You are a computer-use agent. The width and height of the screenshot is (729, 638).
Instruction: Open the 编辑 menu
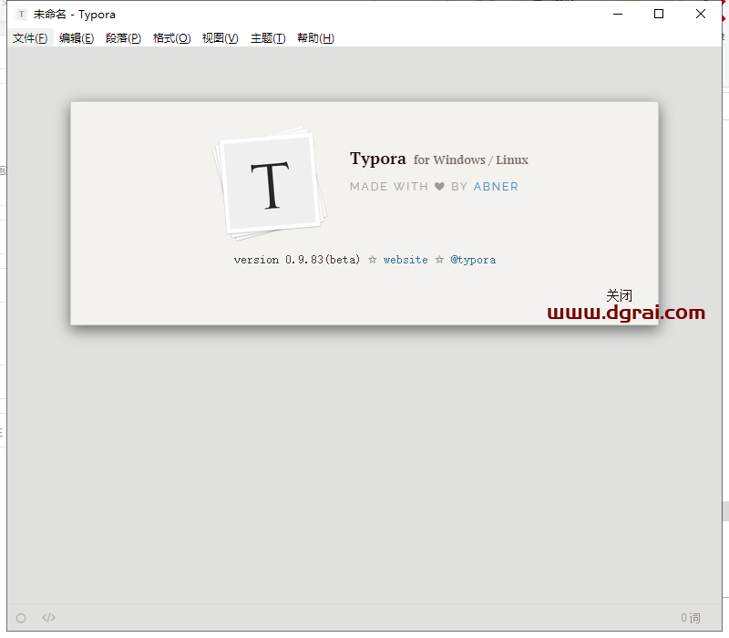pos(78,38)
